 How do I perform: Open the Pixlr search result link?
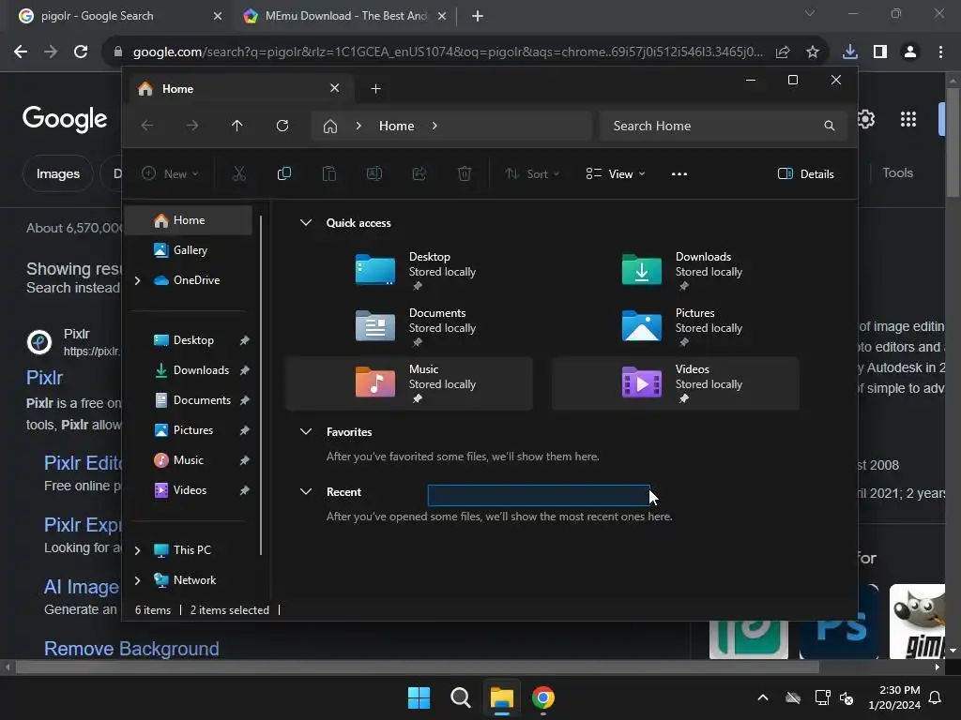pos(44,378)
